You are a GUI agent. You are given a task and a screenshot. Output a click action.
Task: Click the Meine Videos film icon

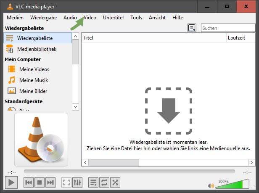coord(12,69)
